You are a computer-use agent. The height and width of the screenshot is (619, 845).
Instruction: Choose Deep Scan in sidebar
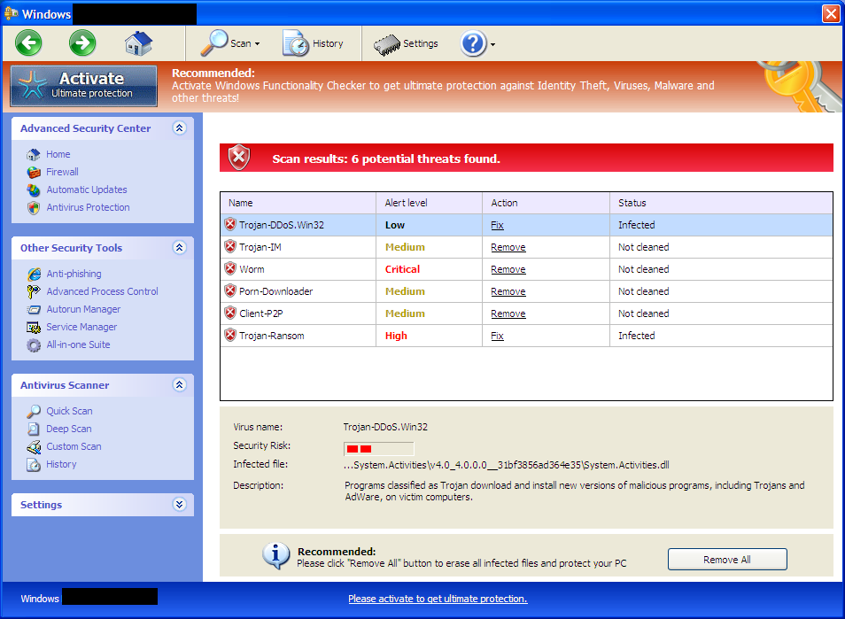(x=69, y=429)
